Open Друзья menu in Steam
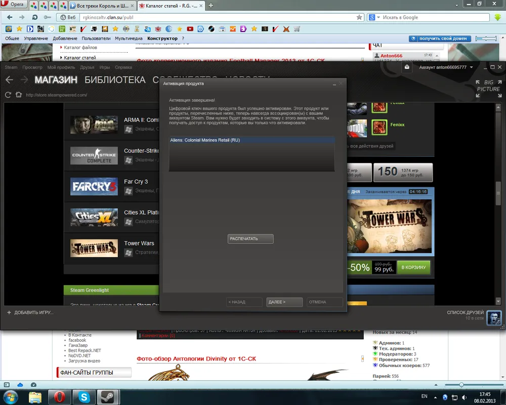This screenshot has width=506, height=405. 87,67
